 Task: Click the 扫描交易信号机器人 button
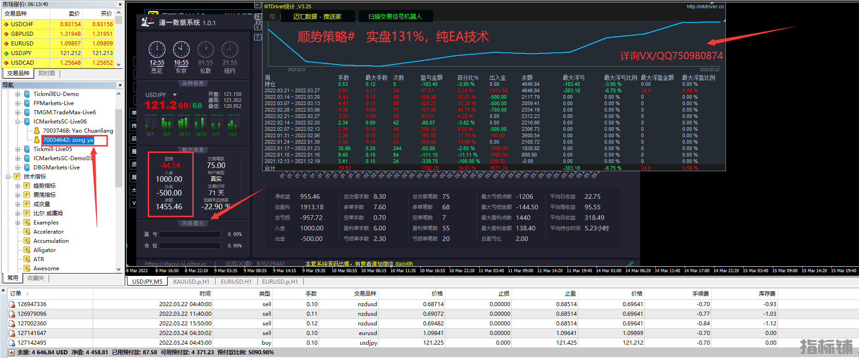pos(395,17)
